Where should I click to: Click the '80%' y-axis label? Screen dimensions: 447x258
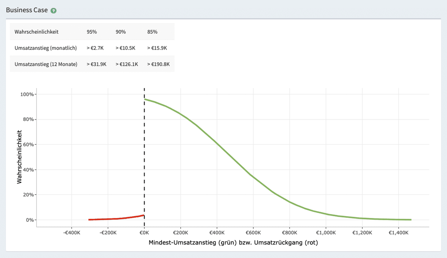click(29, 119)
